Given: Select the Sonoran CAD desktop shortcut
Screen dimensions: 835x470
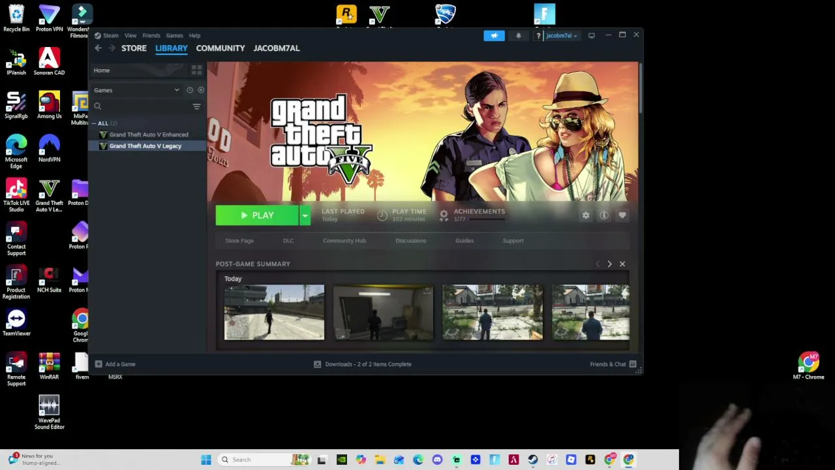Looking at the screenshot, I should click(49, 62).
